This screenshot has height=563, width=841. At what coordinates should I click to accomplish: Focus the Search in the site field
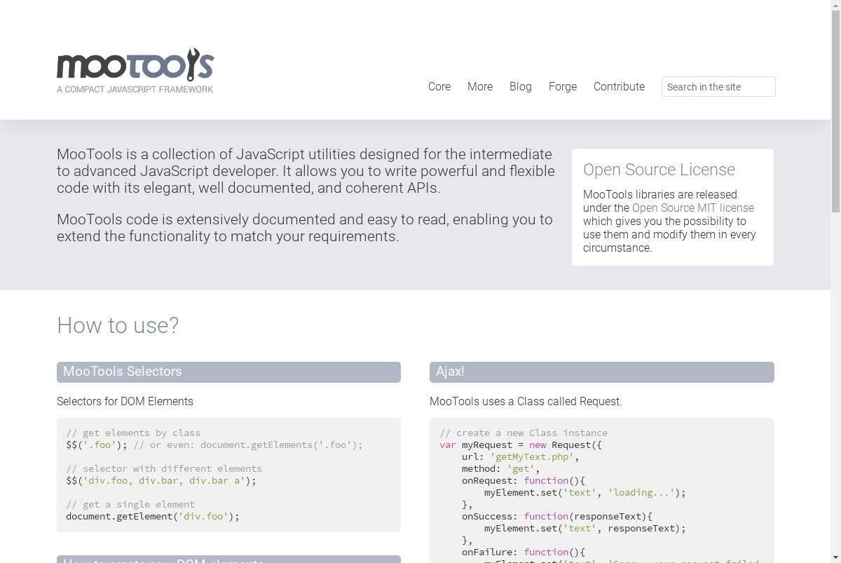(x=718, y=87)
